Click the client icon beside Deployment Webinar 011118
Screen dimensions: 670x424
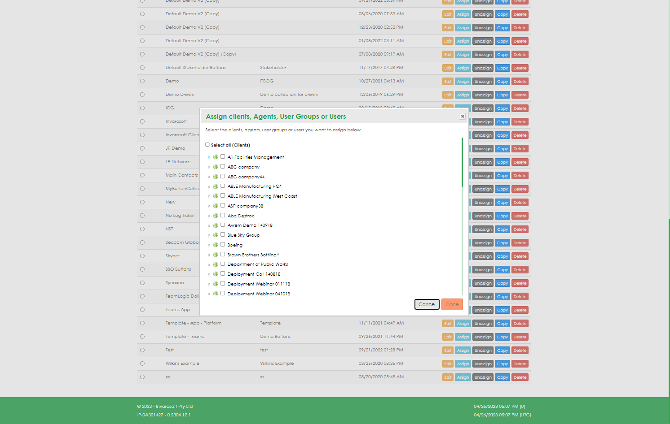pos(216,284)
